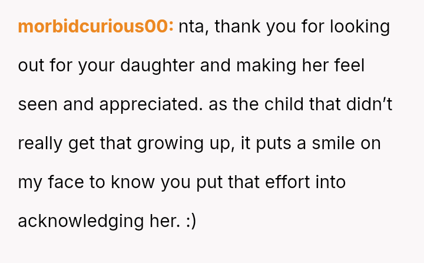Click the smiley emoticon ending the comment
The image size is (424, 263).
[x=190, y=221]
